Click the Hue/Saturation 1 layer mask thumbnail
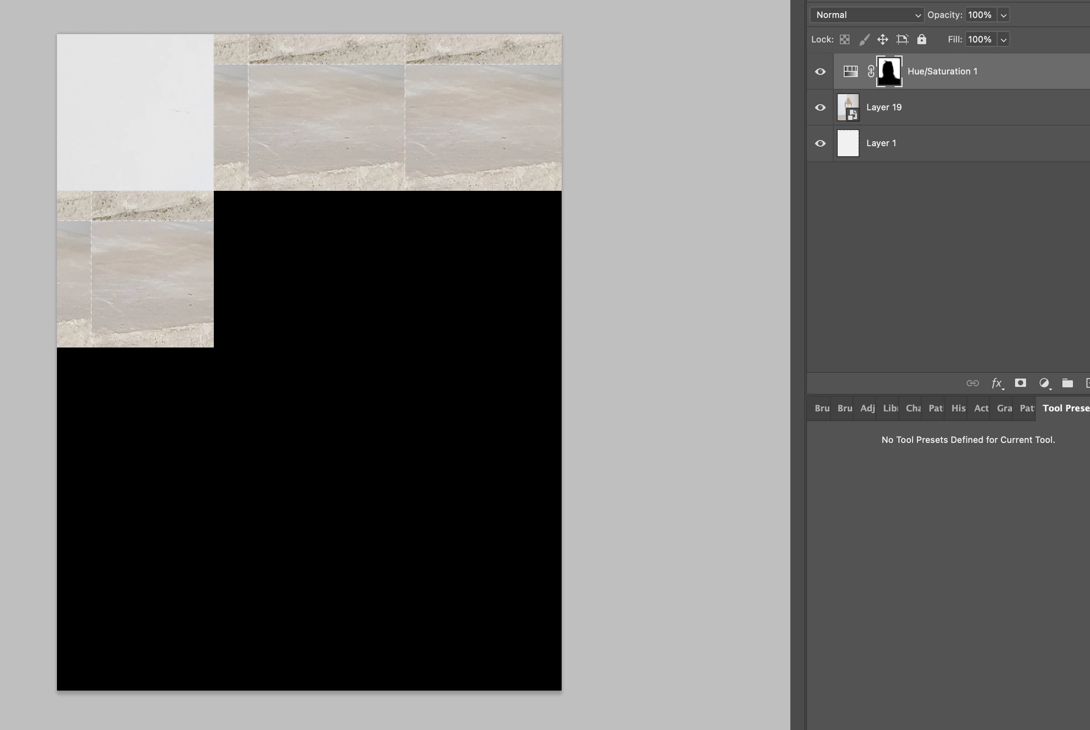The image size is (1090, 730). pyautogui.click(x=888, y=71)
